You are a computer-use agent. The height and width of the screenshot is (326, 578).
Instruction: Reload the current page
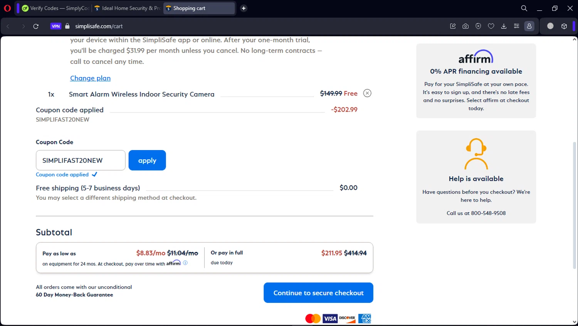[36, 26]
